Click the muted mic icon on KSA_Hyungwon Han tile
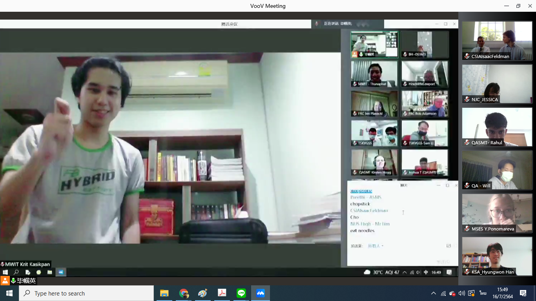The image size is (536, 301). (467, 272)
